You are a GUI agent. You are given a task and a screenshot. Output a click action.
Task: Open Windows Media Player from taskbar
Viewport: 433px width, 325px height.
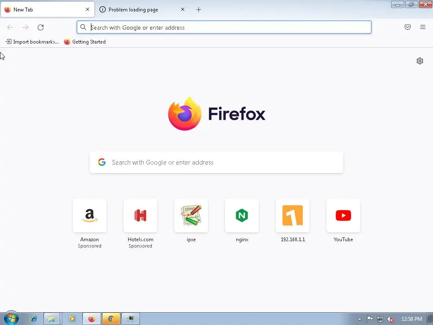(x=72, y=319)
